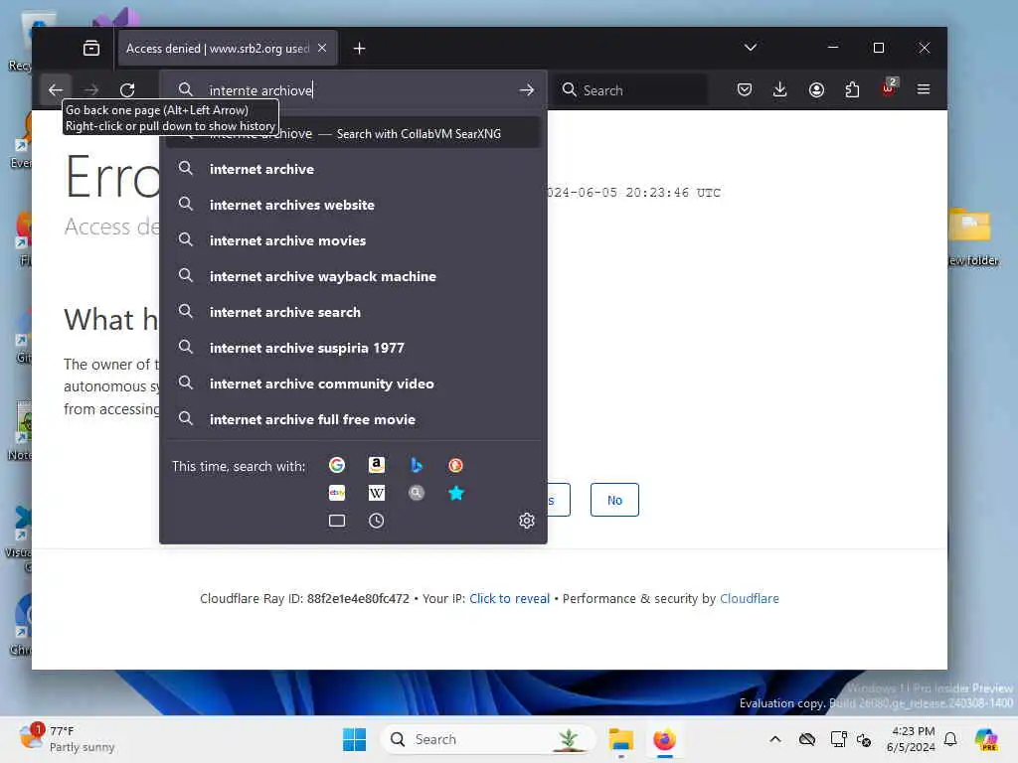Viewport: 1018px width, 763px height.
Task: Select Search with CollabVM SearXNG row
Action: point(353,133)
